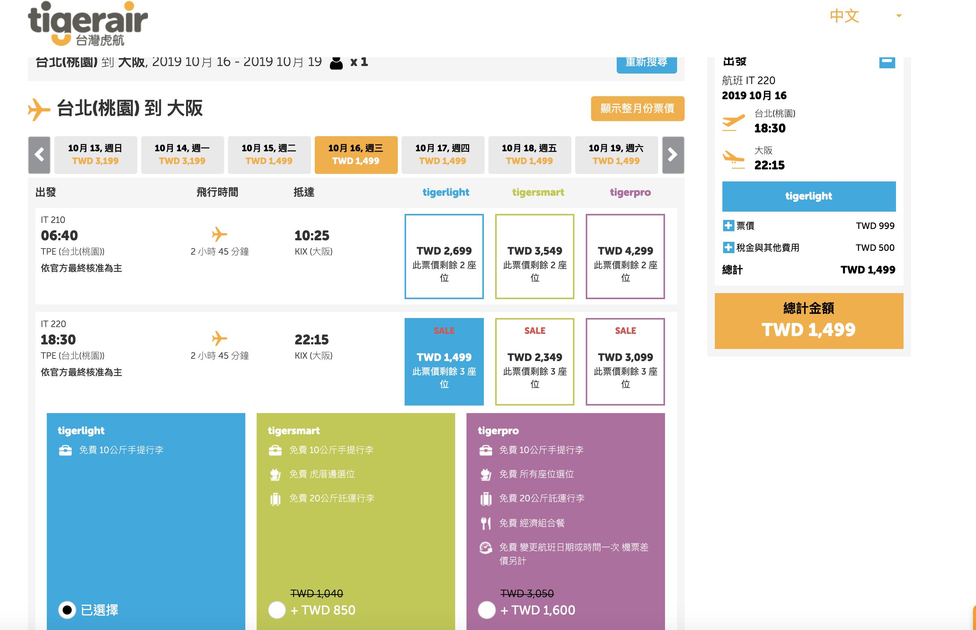This screenshot has width=976, height=630.
Task: Click the IT 220 flight duration plane icon
Action: pyautogui.click(x=219, y=338)
